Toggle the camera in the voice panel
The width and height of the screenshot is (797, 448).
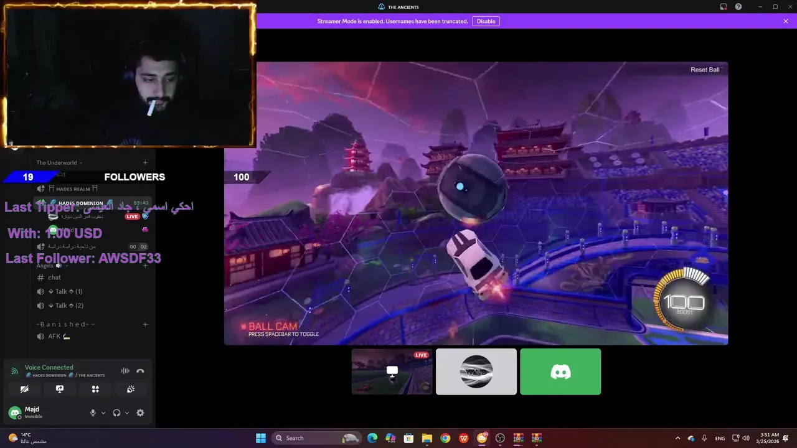click(x=24, y=389)
